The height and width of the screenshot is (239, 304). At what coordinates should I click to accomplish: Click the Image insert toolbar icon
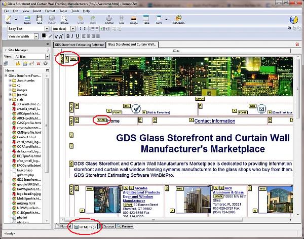coord(134,20)
